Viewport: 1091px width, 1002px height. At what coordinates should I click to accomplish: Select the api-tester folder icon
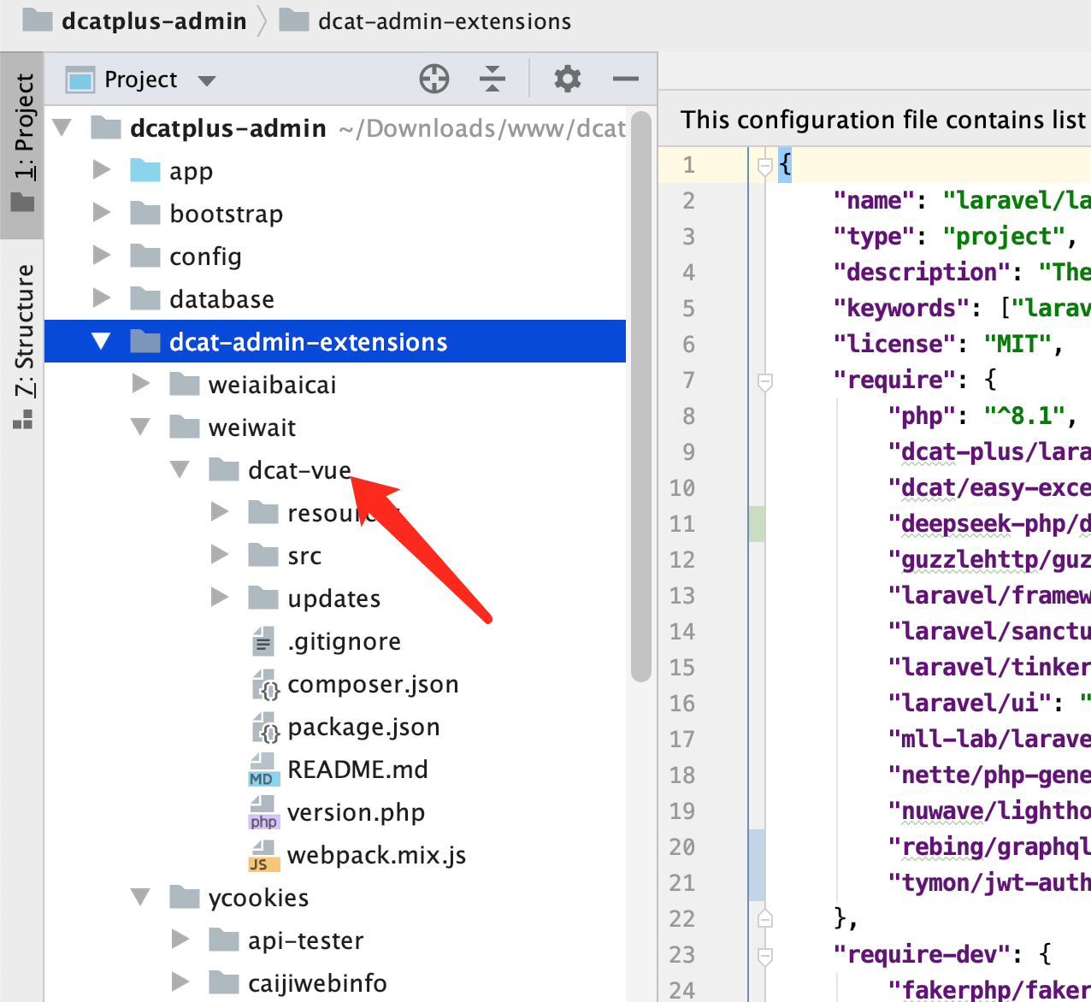[x=224, y=940]
